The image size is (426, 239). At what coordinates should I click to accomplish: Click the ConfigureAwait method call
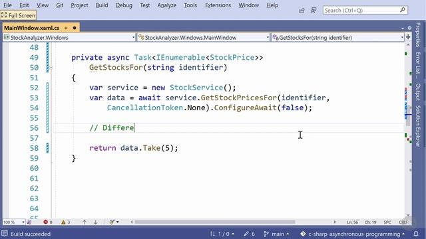(x=246, y=108)
